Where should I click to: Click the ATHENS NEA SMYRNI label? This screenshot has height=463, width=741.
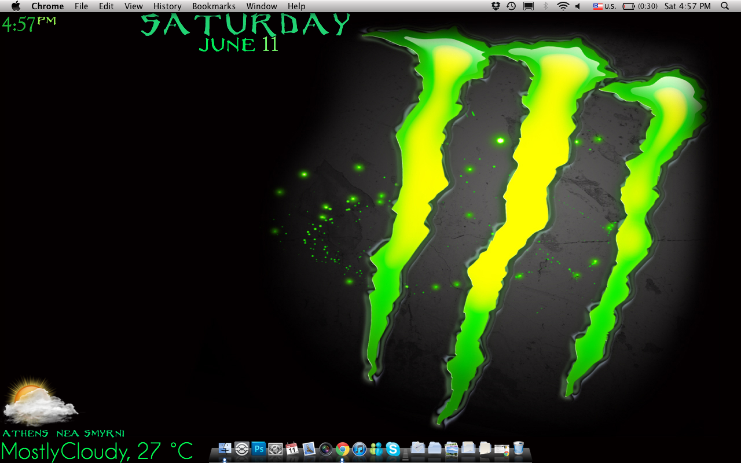[x=64, y=433]
